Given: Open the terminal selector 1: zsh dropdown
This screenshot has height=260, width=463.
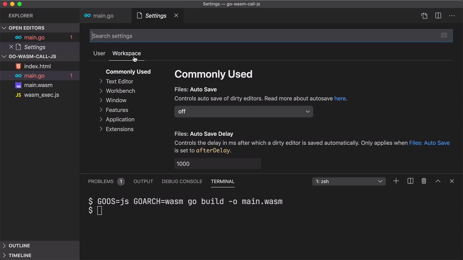Looking at the screenshot, I should [x=349, y=181].
